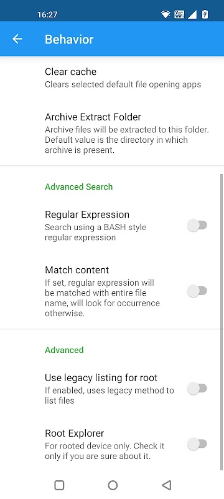
Task: Open recent apps with the square icon
Action: [59, 485]
